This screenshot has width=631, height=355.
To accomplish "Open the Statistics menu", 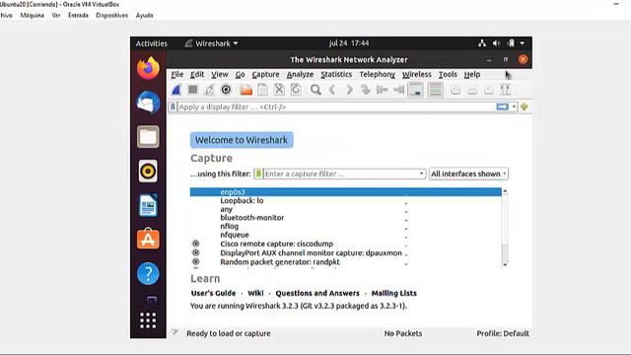I will coord(336,75).
